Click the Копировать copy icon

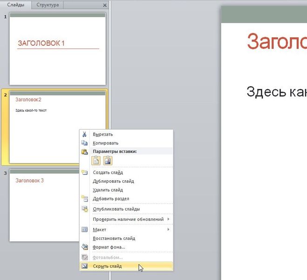click(x=84, y=143)
